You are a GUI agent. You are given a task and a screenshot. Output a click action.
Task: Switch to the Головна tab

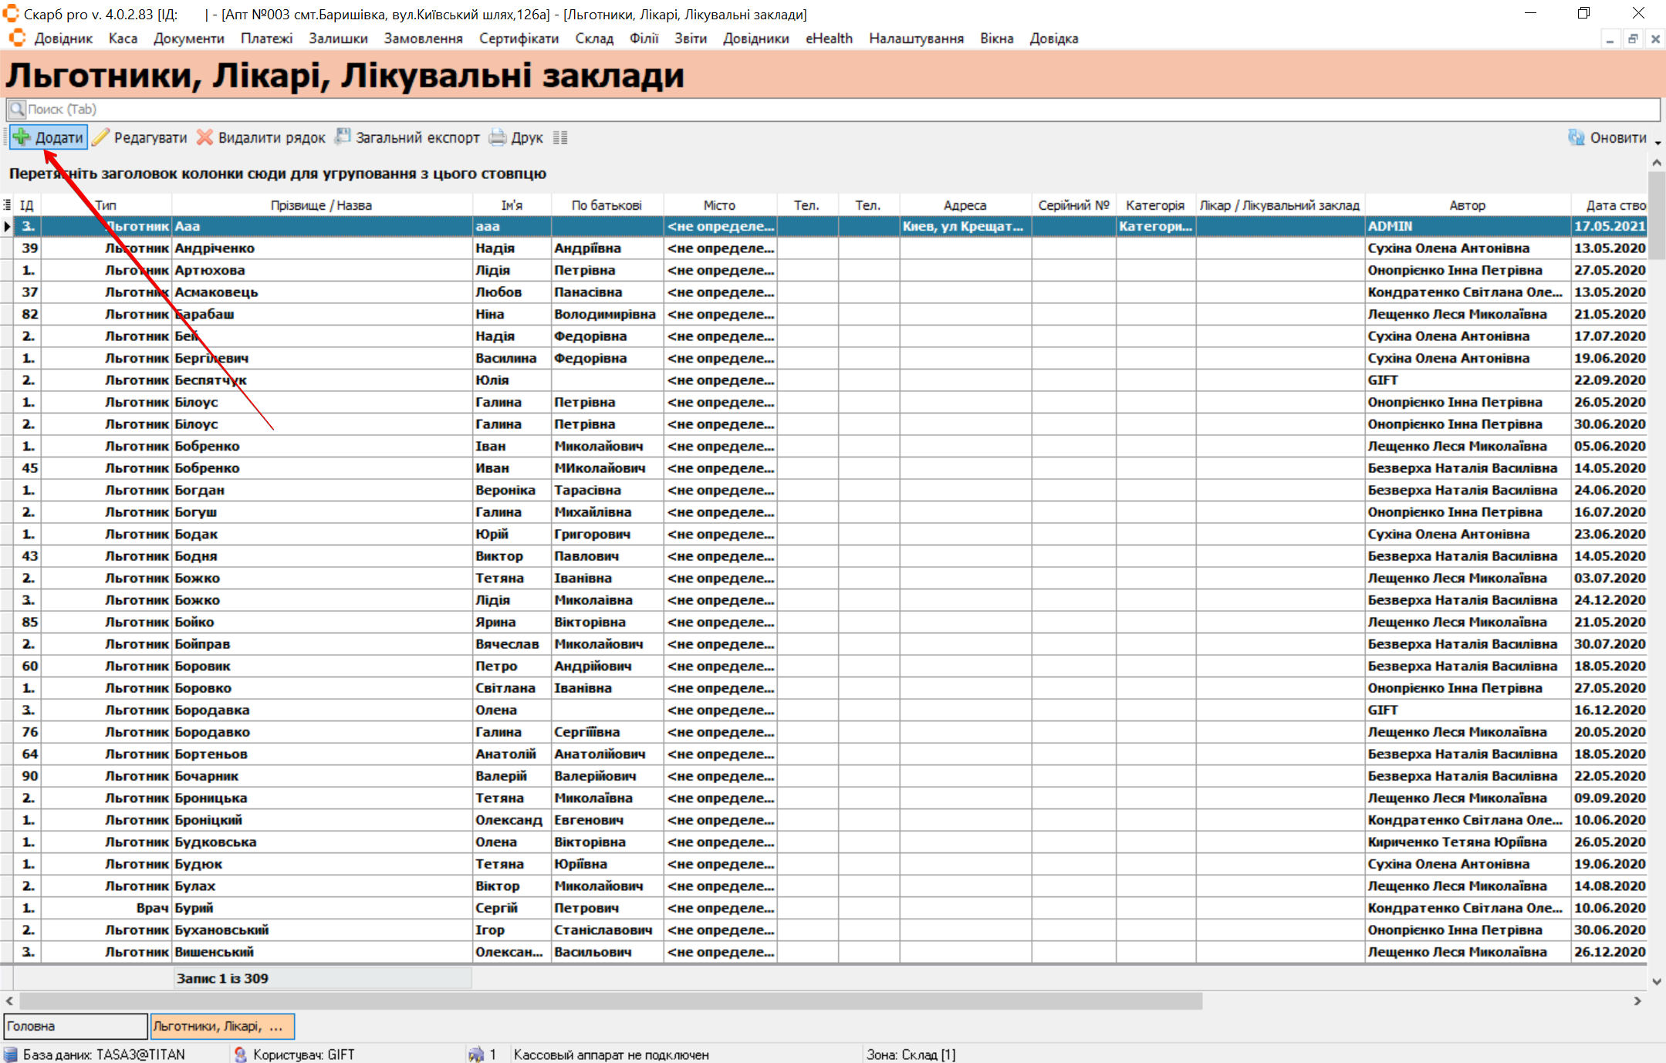tap(75, 1026)
